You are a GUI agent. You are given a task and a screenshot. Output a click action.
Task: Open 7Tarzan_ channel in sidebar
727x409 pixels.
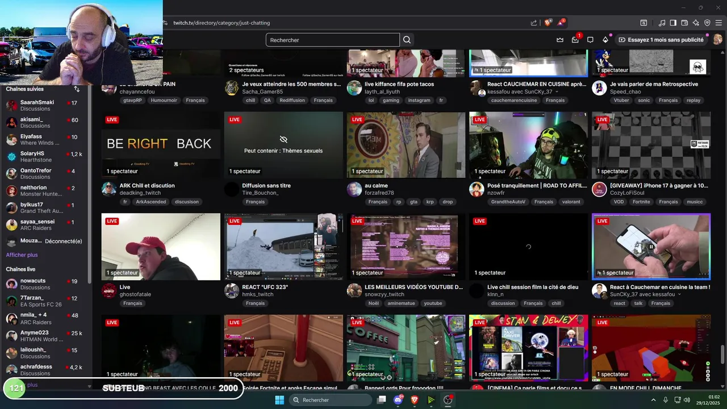point(45,301)
